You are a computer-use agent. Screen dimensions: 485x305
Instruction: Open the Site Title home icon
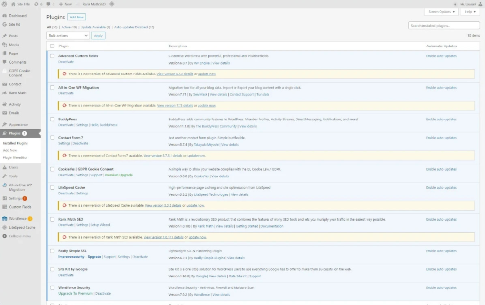tap(13, 4)
